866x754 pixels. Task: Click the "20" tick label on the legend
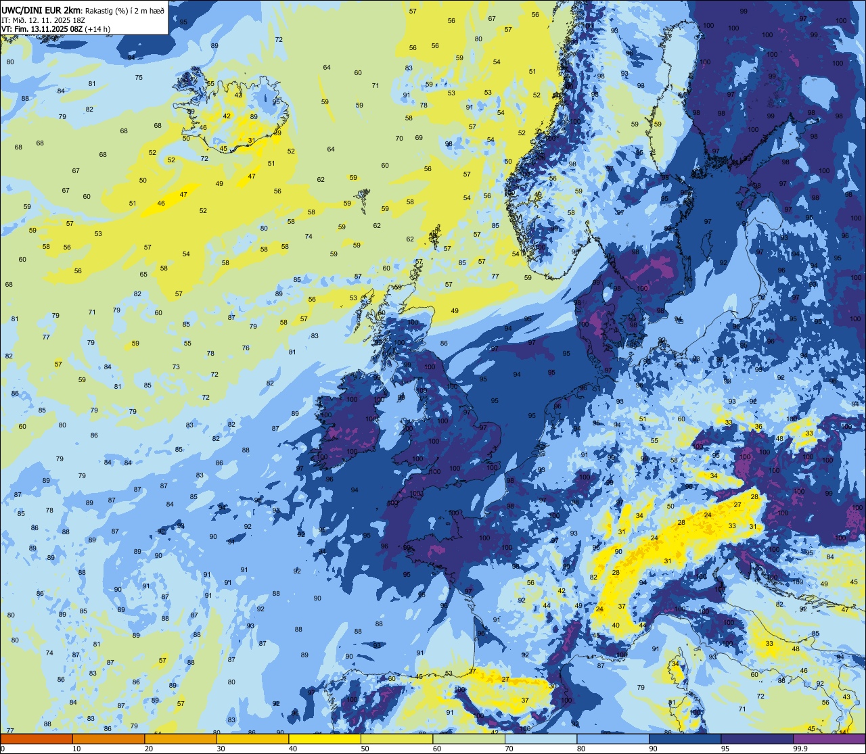(149, 749)
